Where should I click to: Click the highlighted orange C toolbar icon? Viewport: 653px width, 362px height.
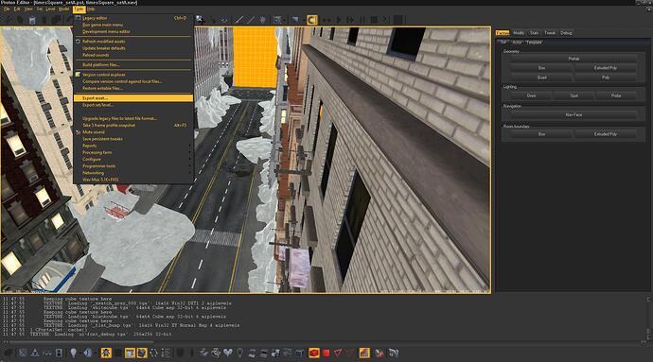(x=312, y=20)
